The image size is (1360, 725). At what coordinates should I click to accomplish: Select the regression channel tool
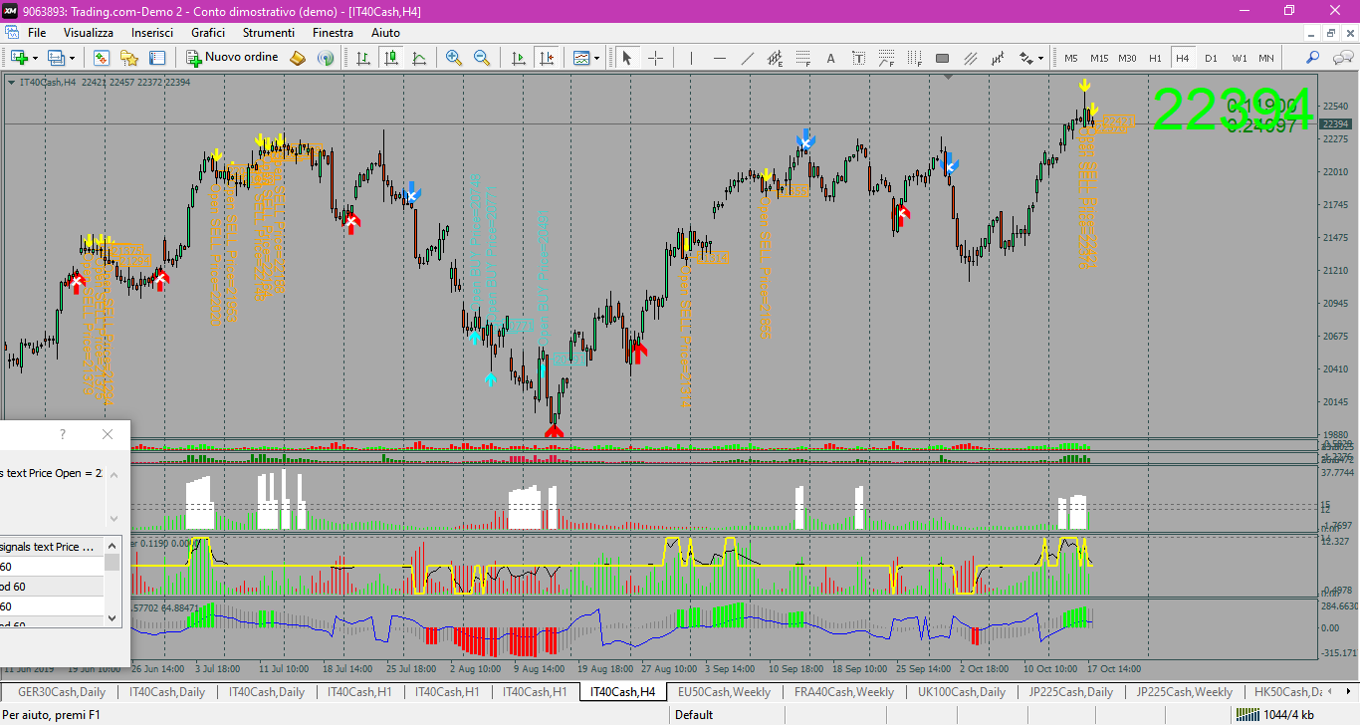tap(998, 58)
